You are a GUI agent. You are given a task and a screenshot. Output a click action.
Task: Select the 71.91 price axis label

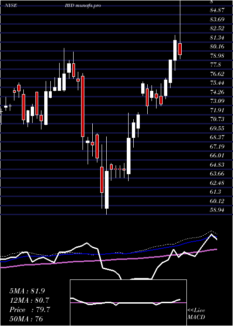[217, 110]
